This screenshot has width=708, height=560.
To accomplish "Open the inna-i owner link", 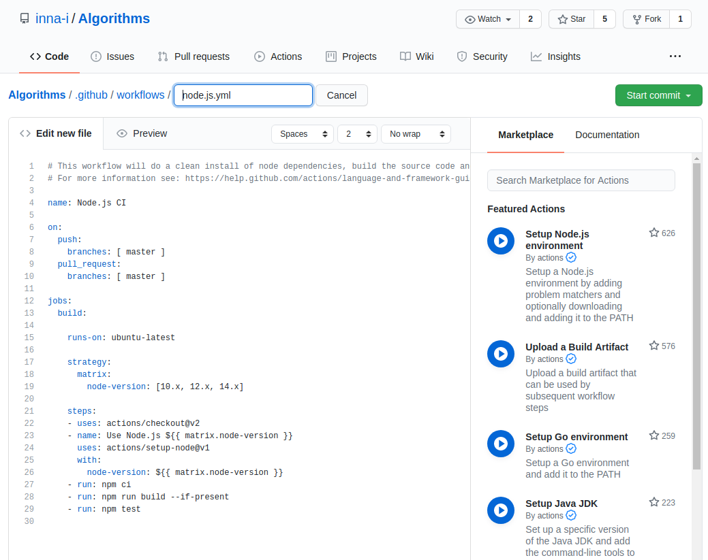I will coord(52,18).
